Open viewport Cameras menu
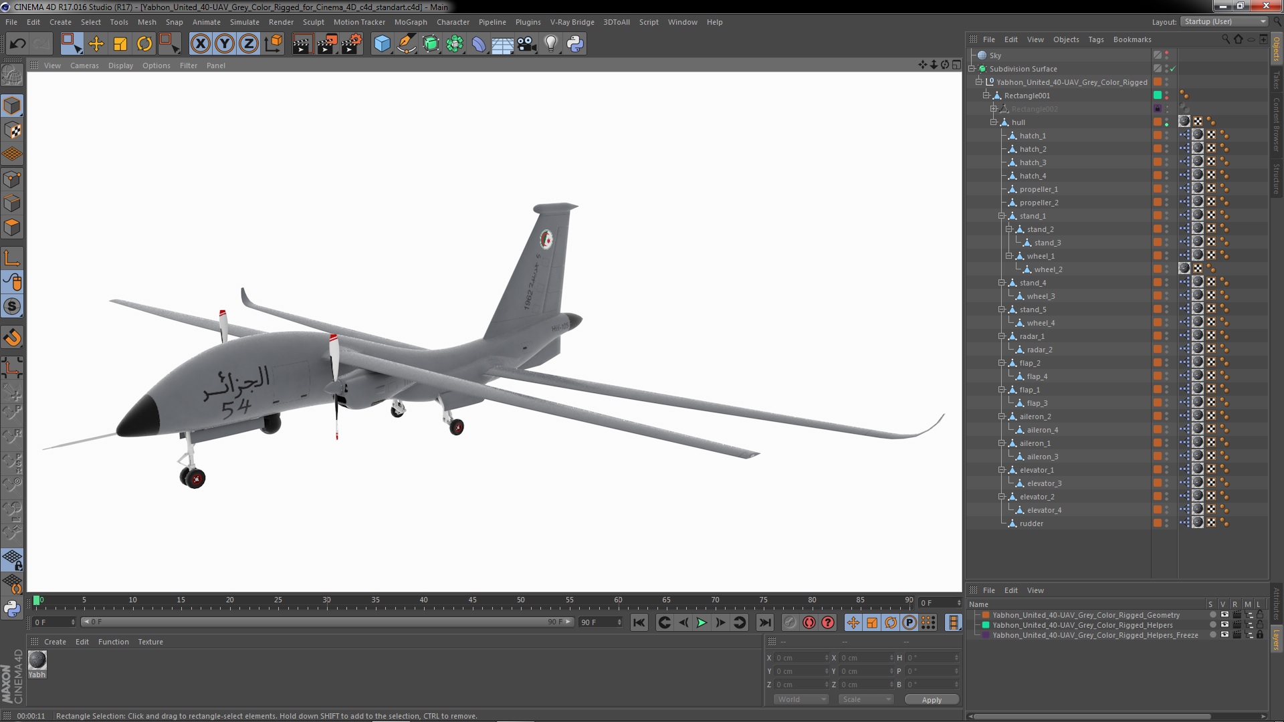The image size is (1284, 722). [84, 66]
